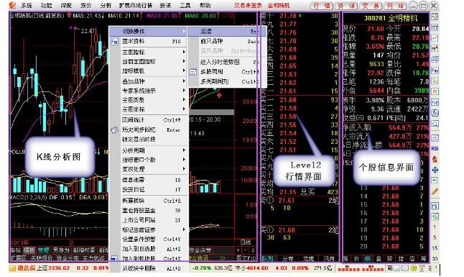The image size is (464, 277).
Task: Choose 从板块中删除 in context menu
Action: pos(148,268)
